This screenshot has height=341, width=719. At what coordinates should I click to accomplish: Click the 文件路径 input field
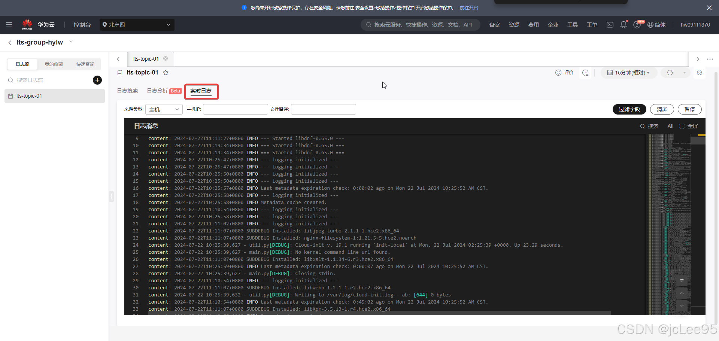324,109
